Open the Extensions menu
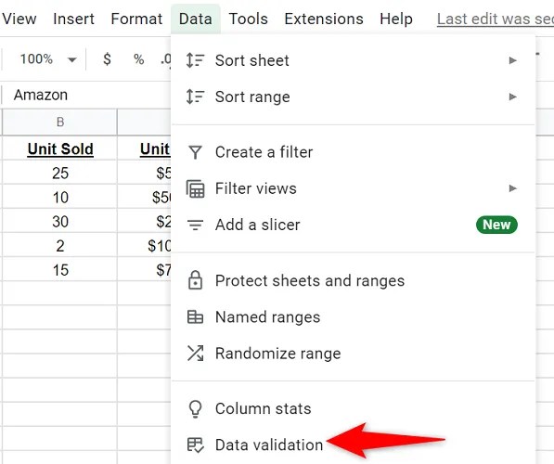This screenshot has height=464, width=554. pos(324,19)
